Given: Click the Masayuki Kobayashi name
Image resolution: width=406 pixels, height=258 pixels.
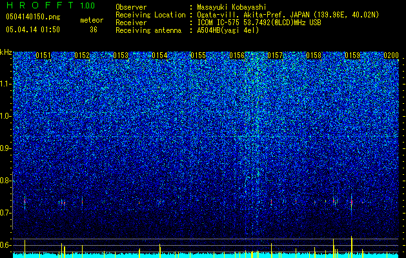Looking at the screenshot, I should pos(232,7).
